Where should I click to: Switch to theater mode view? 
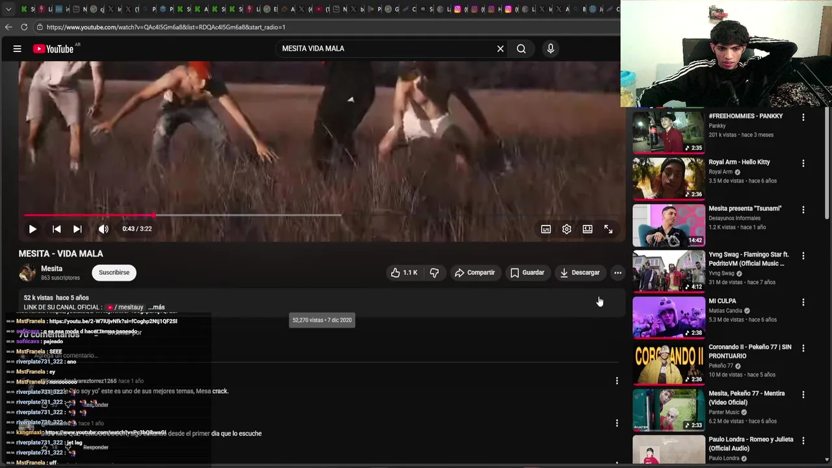588,229
